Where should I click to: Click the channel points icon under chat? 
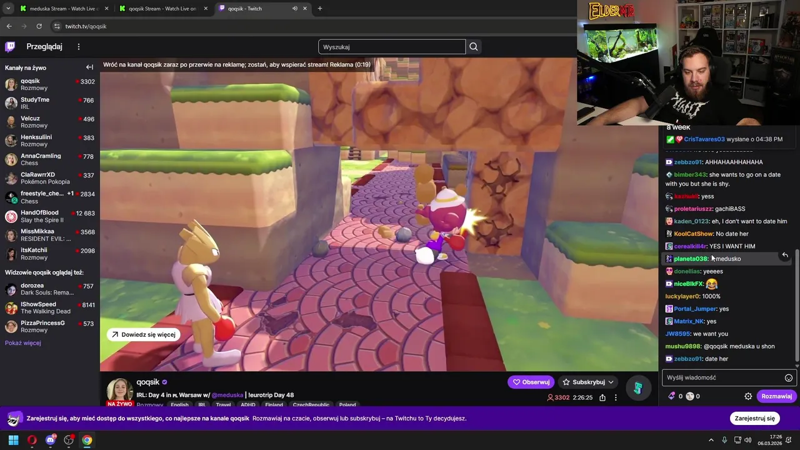point(690,396)
